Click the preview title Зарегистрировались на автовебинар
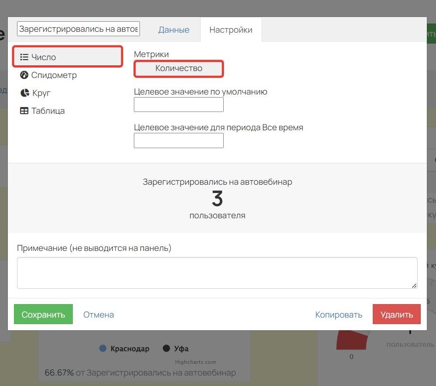 (x=218, y=182)
